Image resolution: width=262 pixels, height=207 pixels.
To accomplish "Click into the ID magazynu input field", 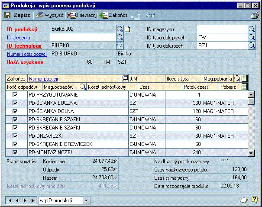I will pos(222,29).
